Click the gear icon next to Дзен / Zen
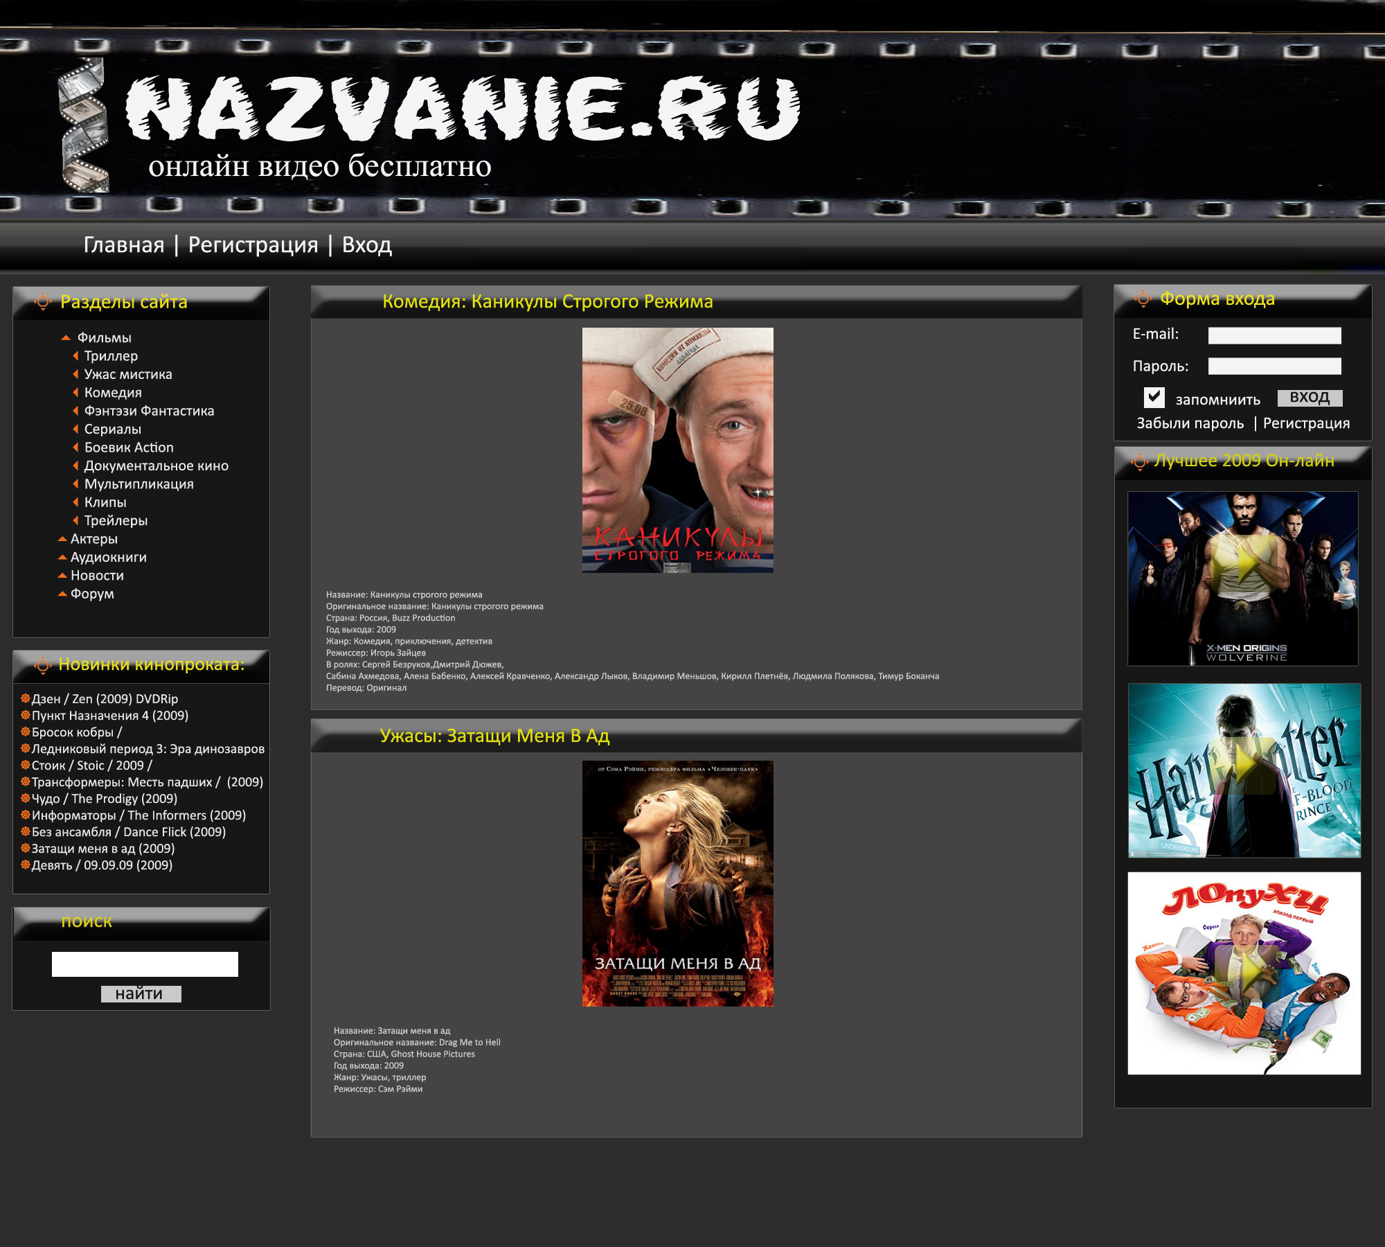 pyautogui.click(x=25, y=699)
